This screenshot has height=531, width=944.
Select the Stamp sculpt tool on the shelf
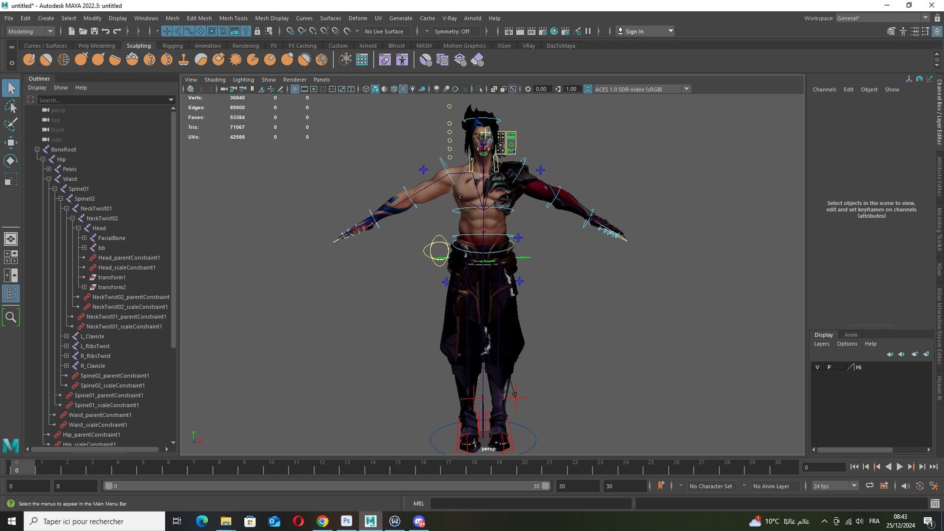tap(183, 60)
